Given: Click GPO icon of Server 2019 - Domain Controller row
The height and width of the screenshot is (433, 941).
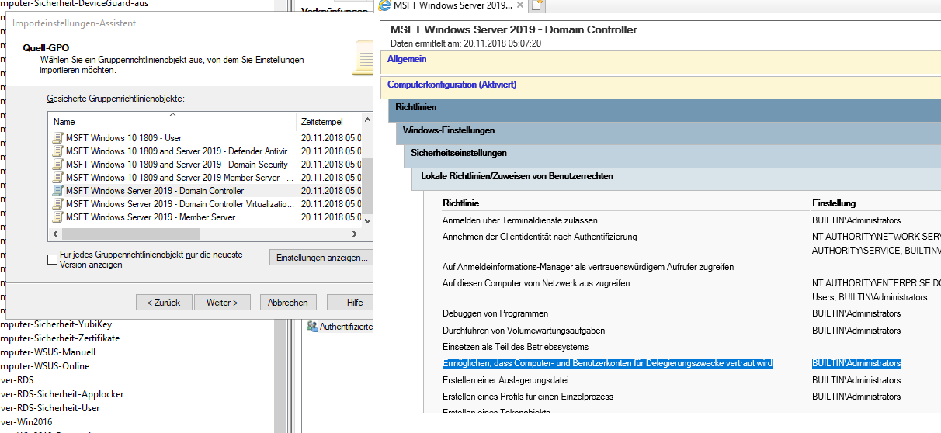Looking at the screenshot, I should point(57,191).
